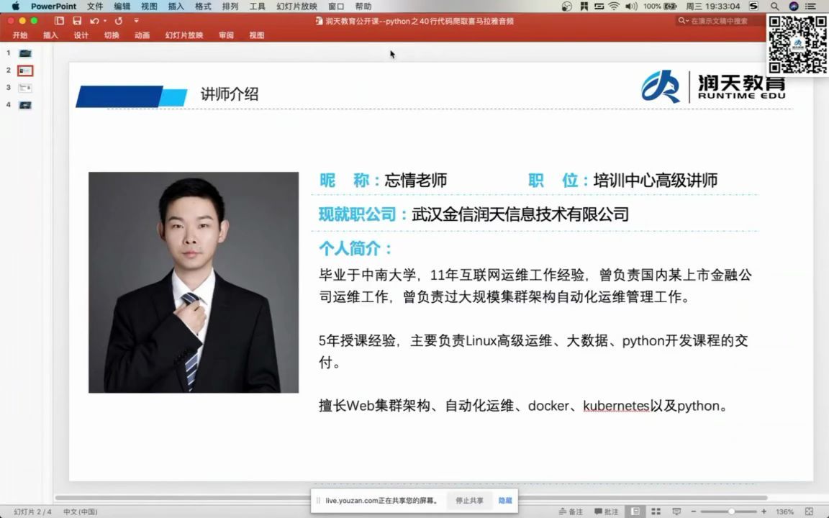This screenshot has height=518, width=829.
Task: Redo using the redo arrow icon
Action: point(119,21)
